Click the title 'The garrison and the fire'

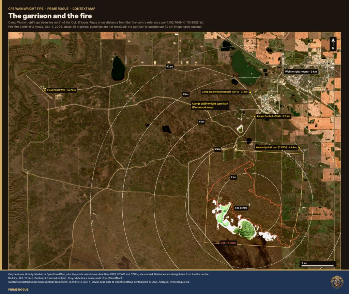pos(50,16)
